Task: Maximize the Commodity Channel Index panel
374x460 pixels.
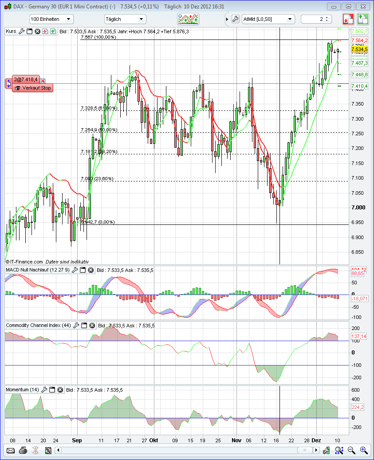Action: (84, 325)
